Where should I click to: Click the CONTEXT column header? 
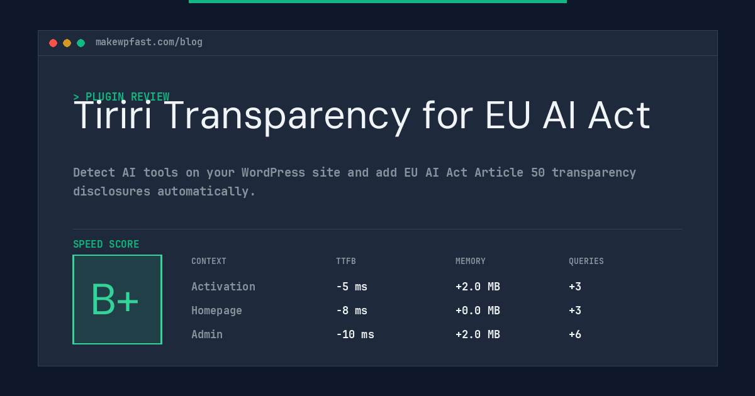tap(209, 261)
